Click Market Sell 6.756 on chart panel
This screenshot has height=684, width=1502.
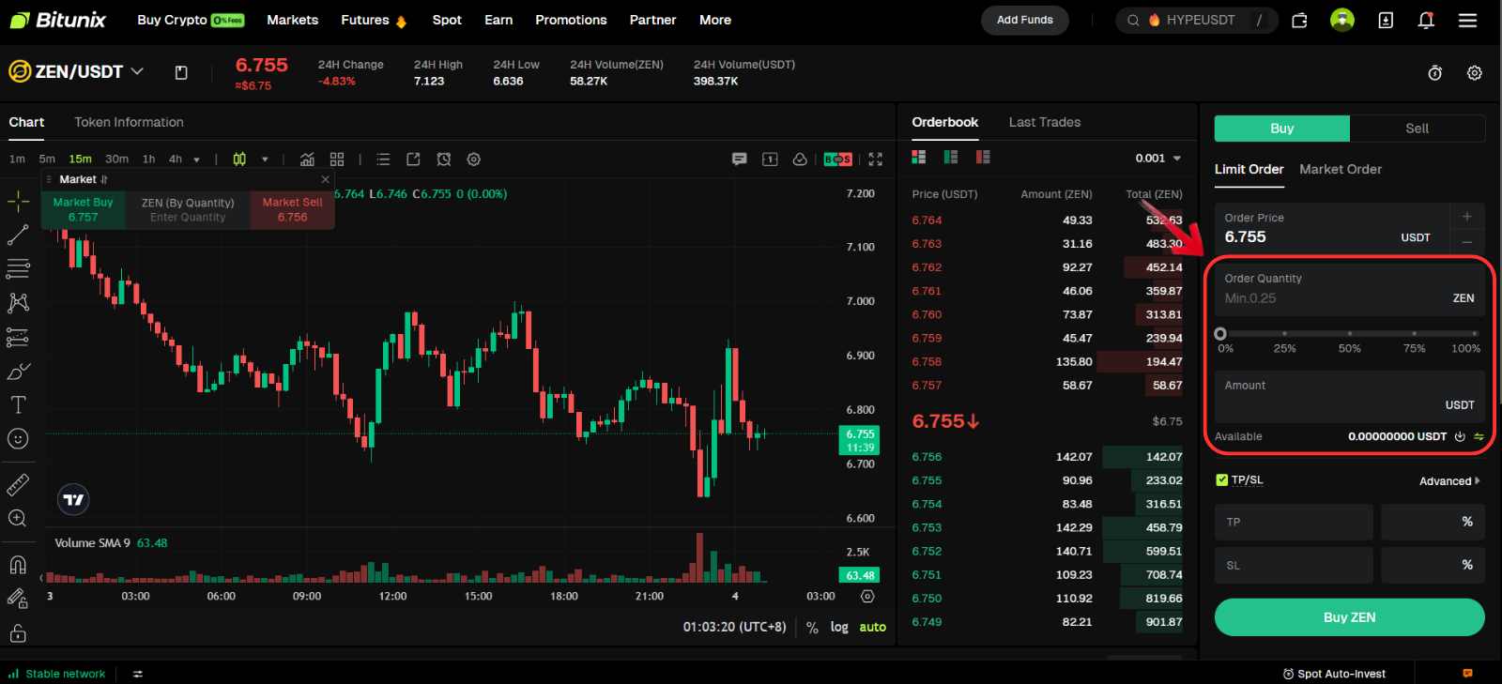point(292,209)
